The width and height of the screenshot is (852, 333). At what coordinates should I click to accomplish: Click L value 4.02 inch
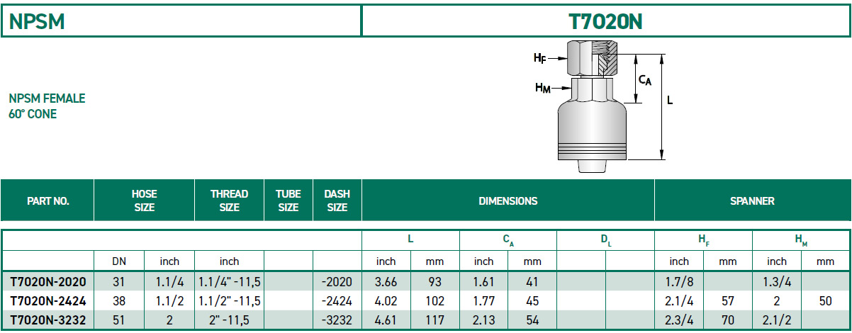pos(386,300)
